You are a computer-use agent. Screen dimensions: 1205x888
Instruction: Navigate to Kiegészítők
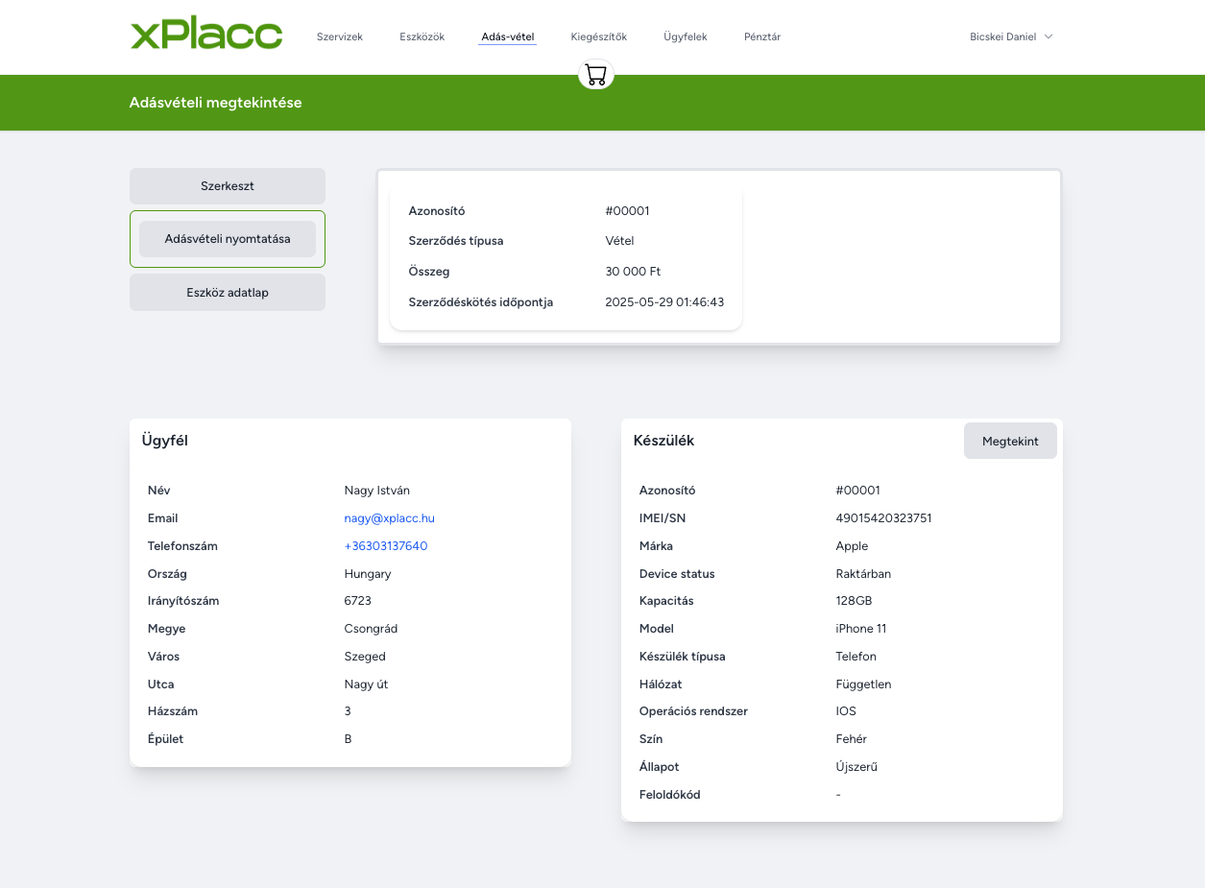tap(599, 36)
